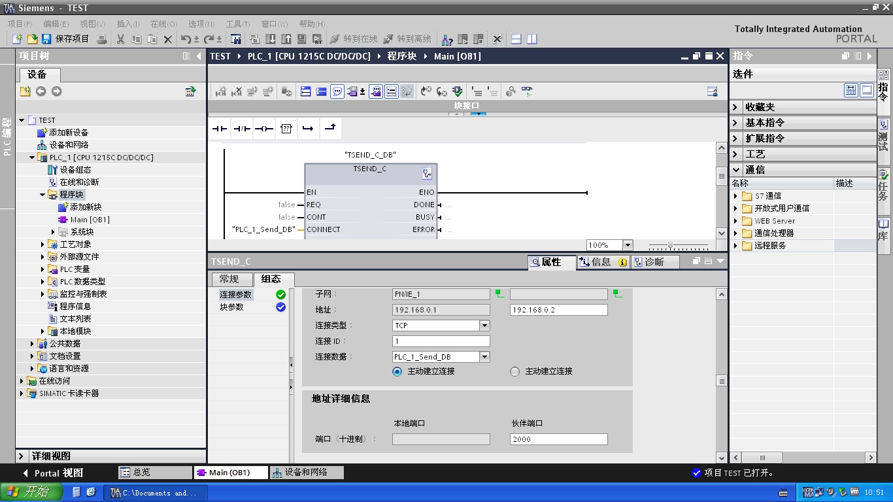The width and height of the screenshot is (893, 502).
Task: Adjust the editor zoom slider
Action: [670, 245]
